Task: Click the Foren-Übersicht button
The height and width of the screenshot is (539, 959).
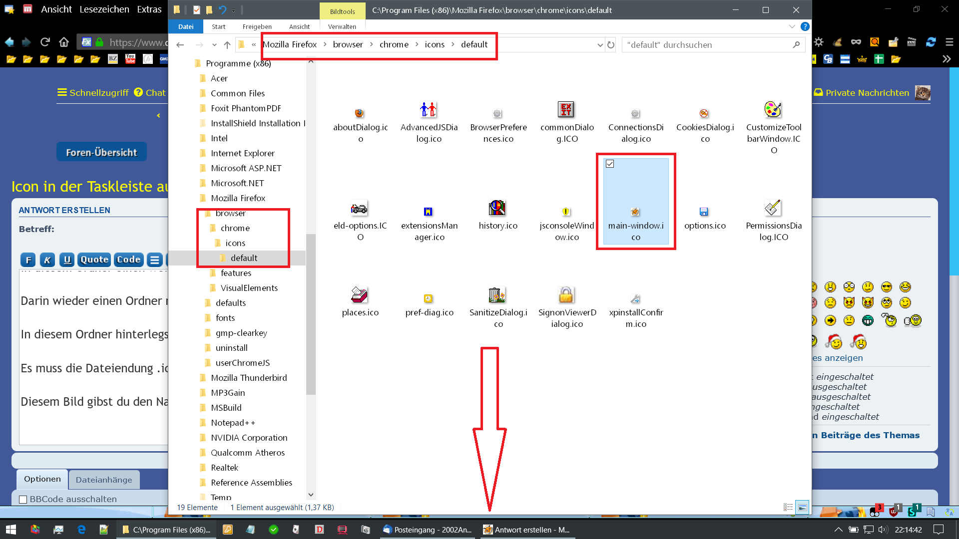Action: pyautogui.click(x=101, y=152)
